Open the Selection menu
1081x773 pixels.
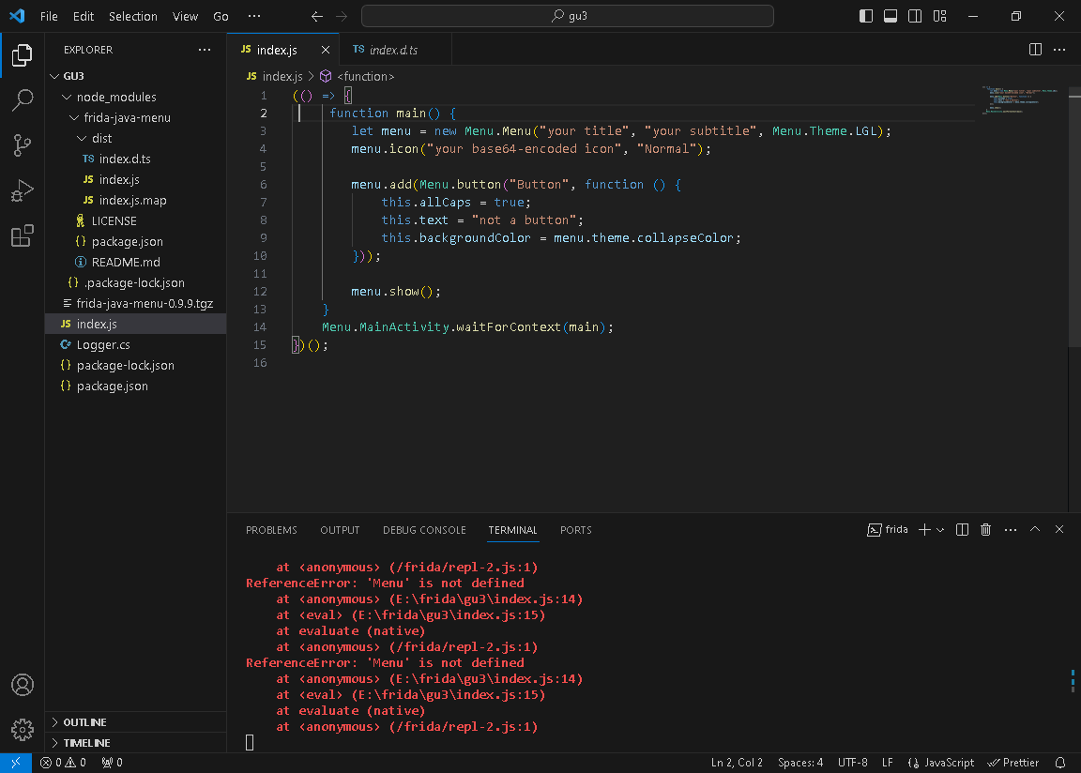pyautogui.click(x=133, y=16)
